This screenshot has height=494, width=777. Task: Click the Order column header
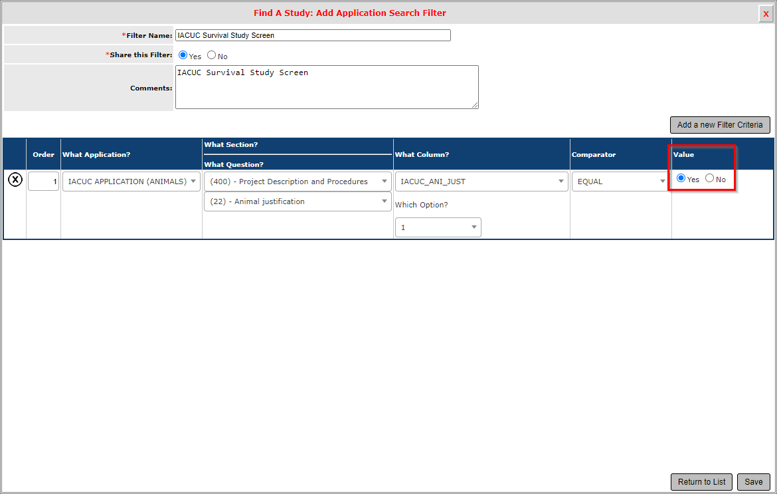pos(44,155)
